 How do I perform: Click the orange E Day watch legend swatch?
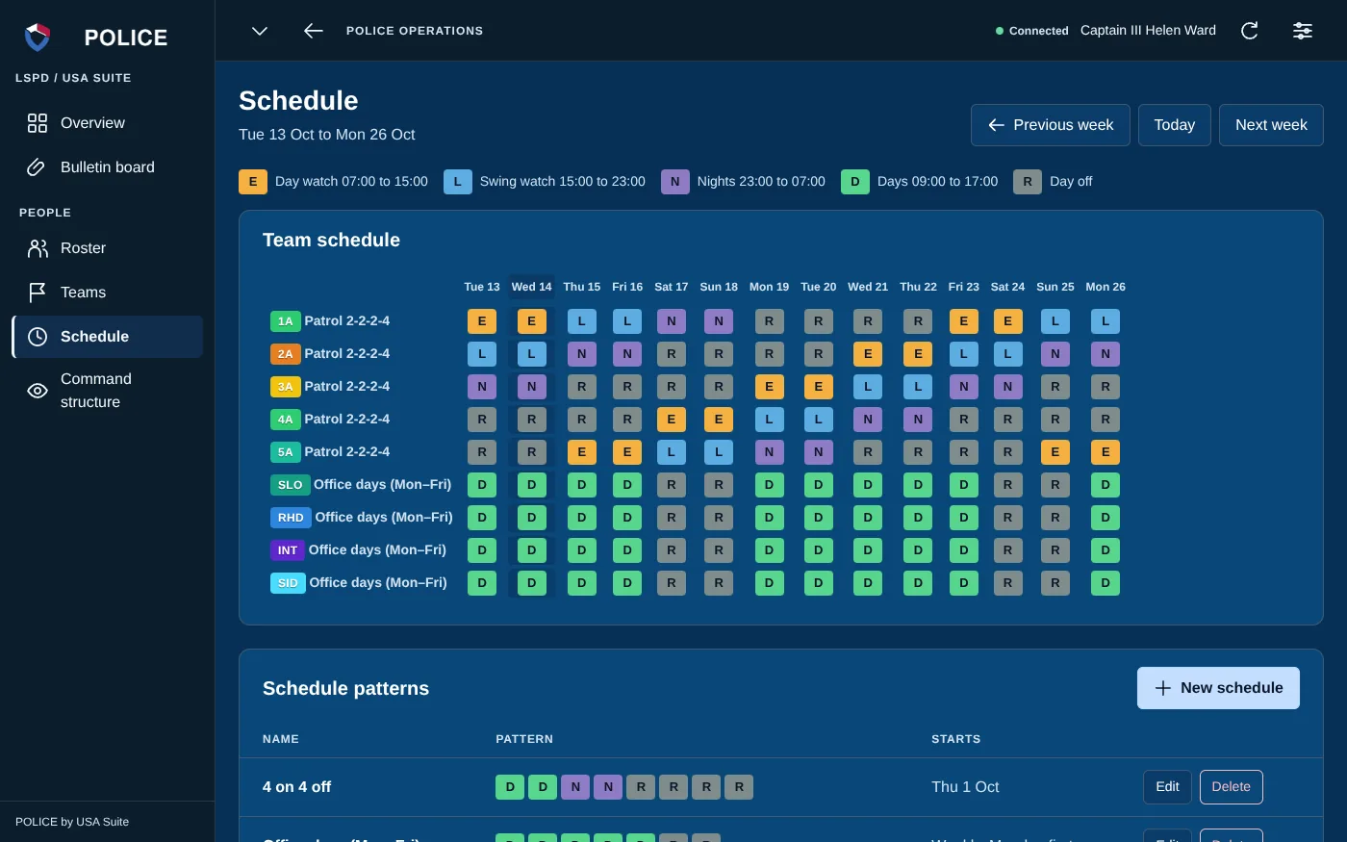(x=253, y=181)
